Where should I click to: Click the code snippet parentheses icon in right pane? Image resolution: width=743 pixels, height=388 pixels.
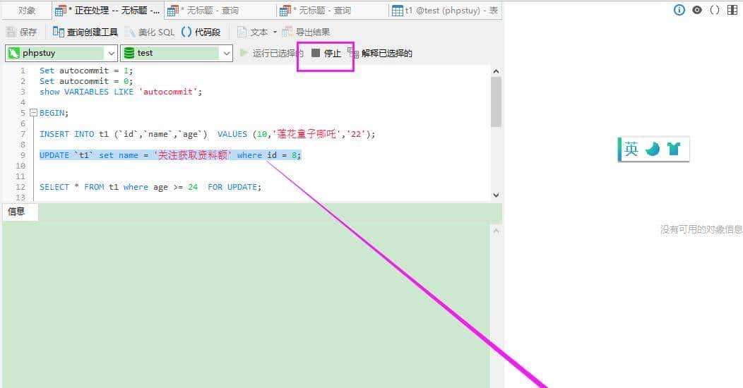point(714,10)
